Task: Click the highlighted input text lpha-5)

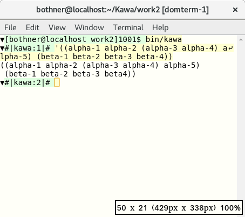Action: pyautogui.click(x=16, y=57)
